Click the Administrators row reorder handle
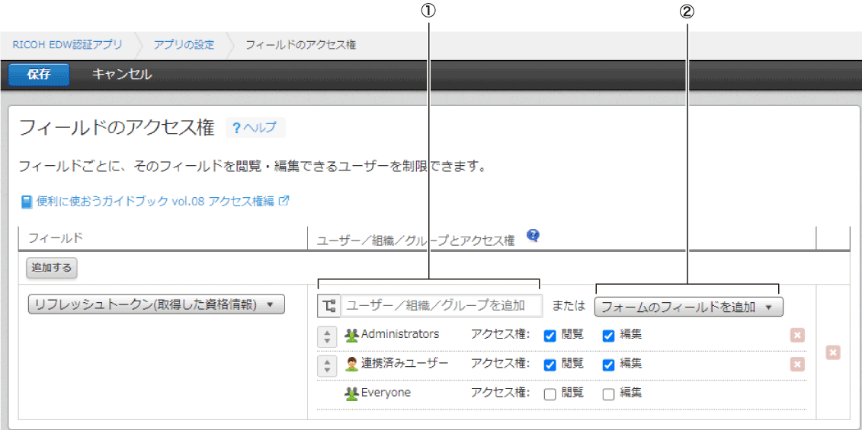Viewport: 862px width, 430px height. (326, 336)
